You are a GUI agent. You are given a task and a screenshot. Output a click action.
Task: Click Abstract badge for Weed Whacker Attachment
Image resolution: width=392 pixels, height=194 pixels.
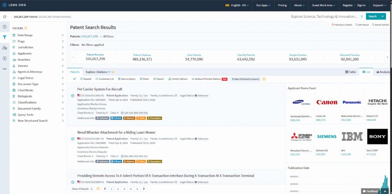(x=129, y=161)
